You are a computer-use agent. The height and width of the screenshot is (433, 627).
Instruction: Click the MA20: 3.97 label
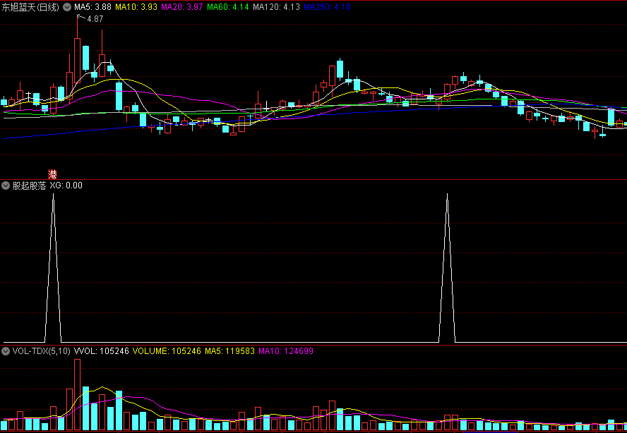(x=182, y=7)
